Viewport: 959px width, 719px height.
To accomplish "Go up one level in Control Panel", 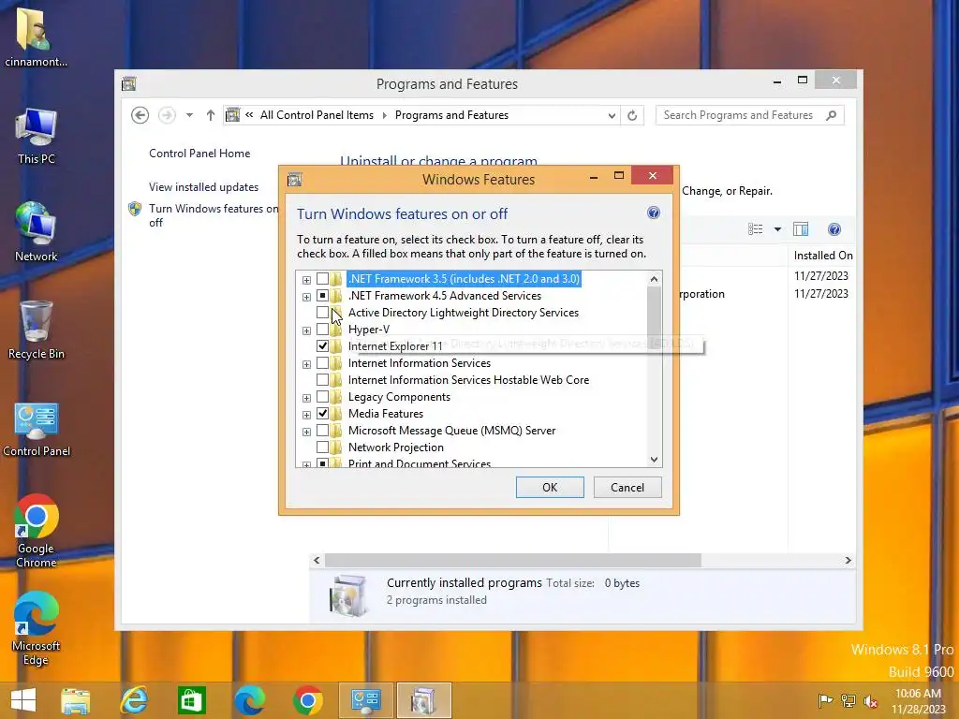I will point(211,115).
